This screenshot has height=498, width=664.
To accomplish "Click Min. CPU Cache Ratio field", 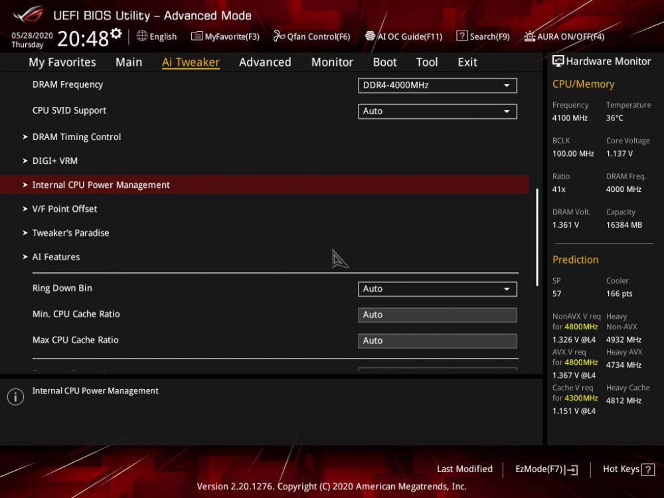I will click(x=438, y=315).
